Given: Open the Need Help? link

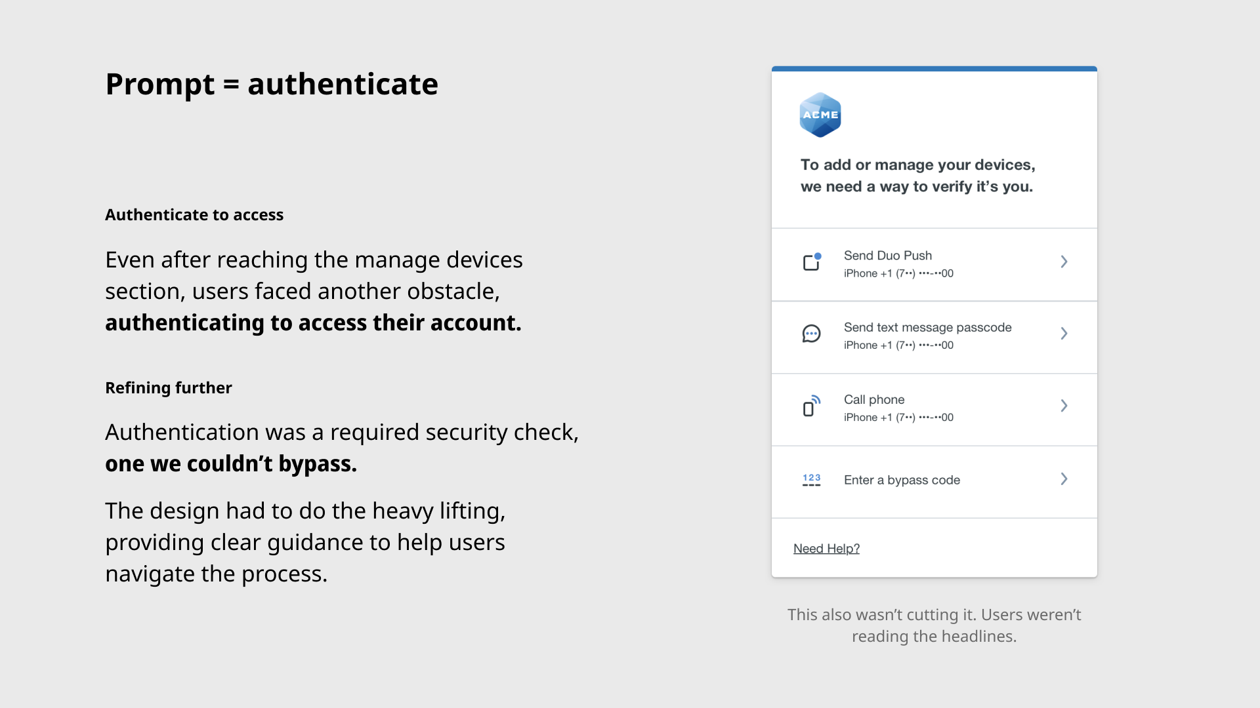Looking at the screenshot, I should (x=826, y=549).
